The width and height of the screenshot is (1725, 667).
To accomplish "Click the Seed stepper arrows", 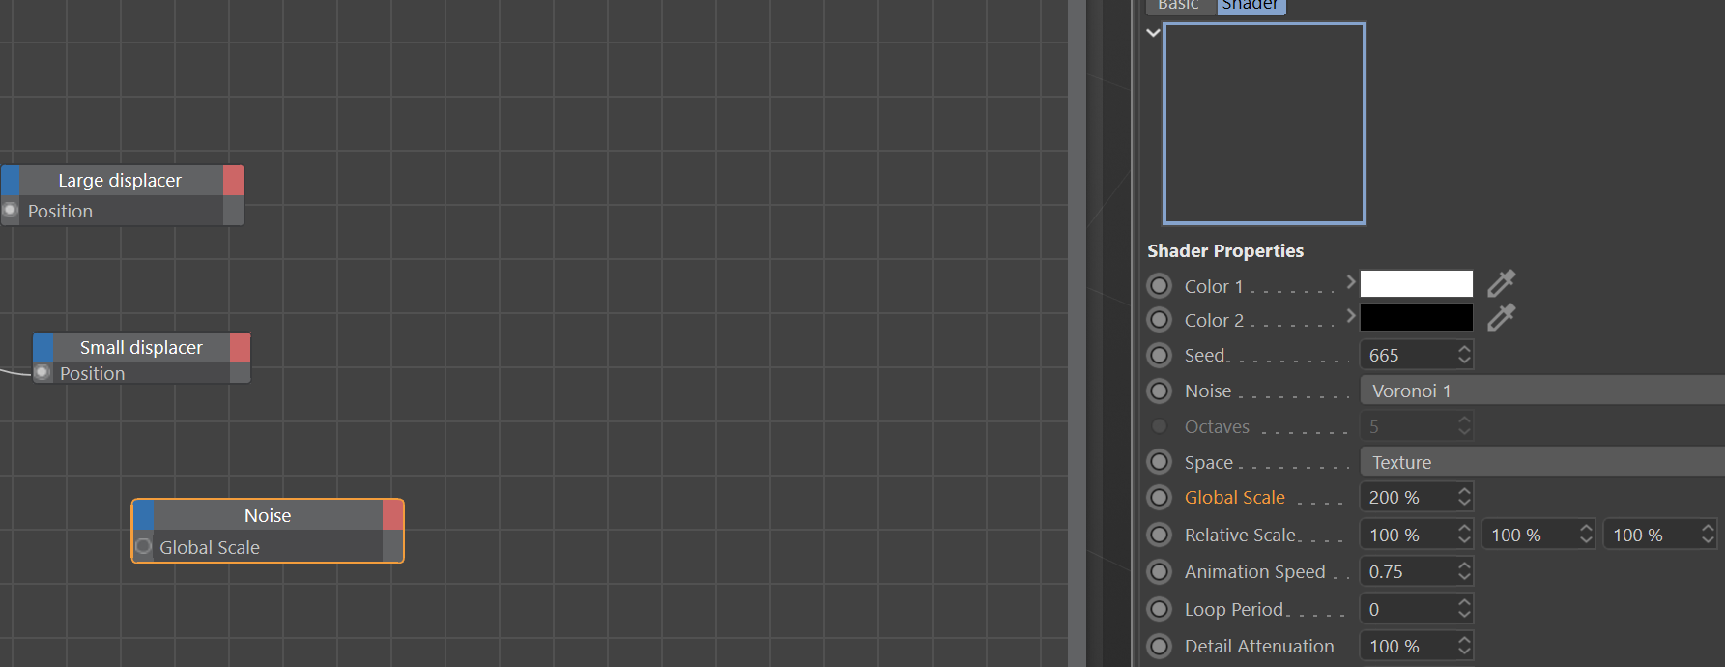I will pyautogui.click(x=1464, y=355).
